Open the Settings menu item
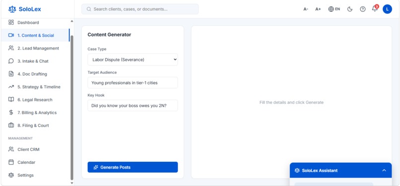Screen dimensions: 400x186 click(x=35, y=175)
